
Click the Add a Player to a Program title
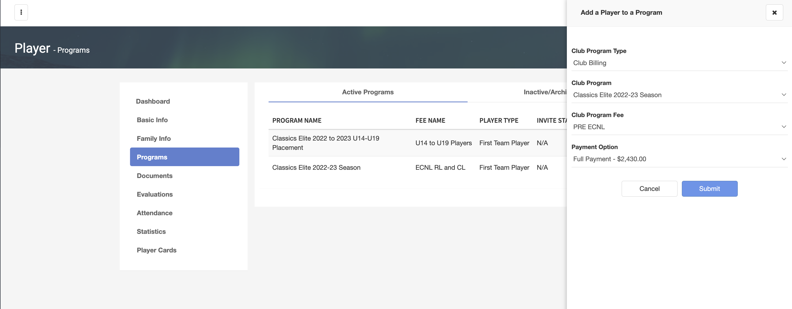tap(621, 13)
